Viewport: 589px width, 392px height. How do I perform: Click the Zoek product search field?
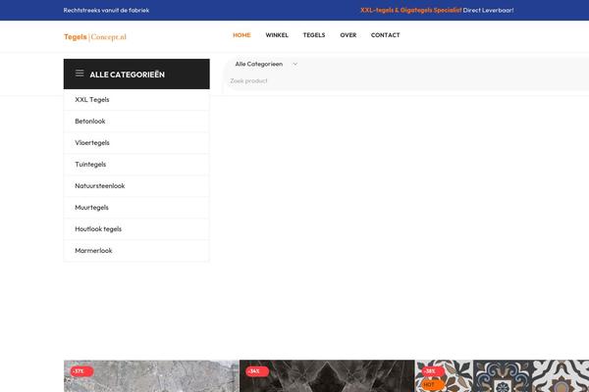pos(407,80)
